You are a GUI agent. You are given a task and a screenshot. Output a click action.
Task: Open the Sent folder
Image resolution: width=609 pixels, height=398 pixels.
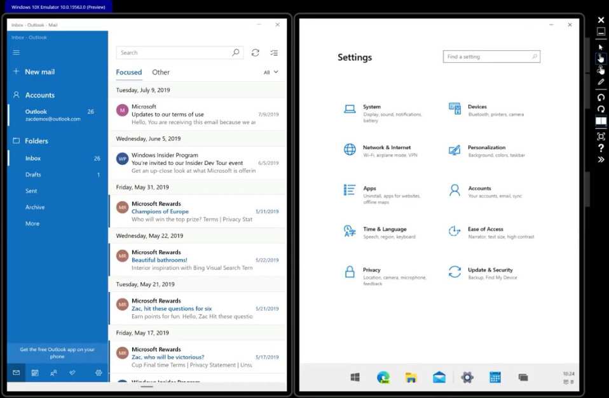point(57,191)
